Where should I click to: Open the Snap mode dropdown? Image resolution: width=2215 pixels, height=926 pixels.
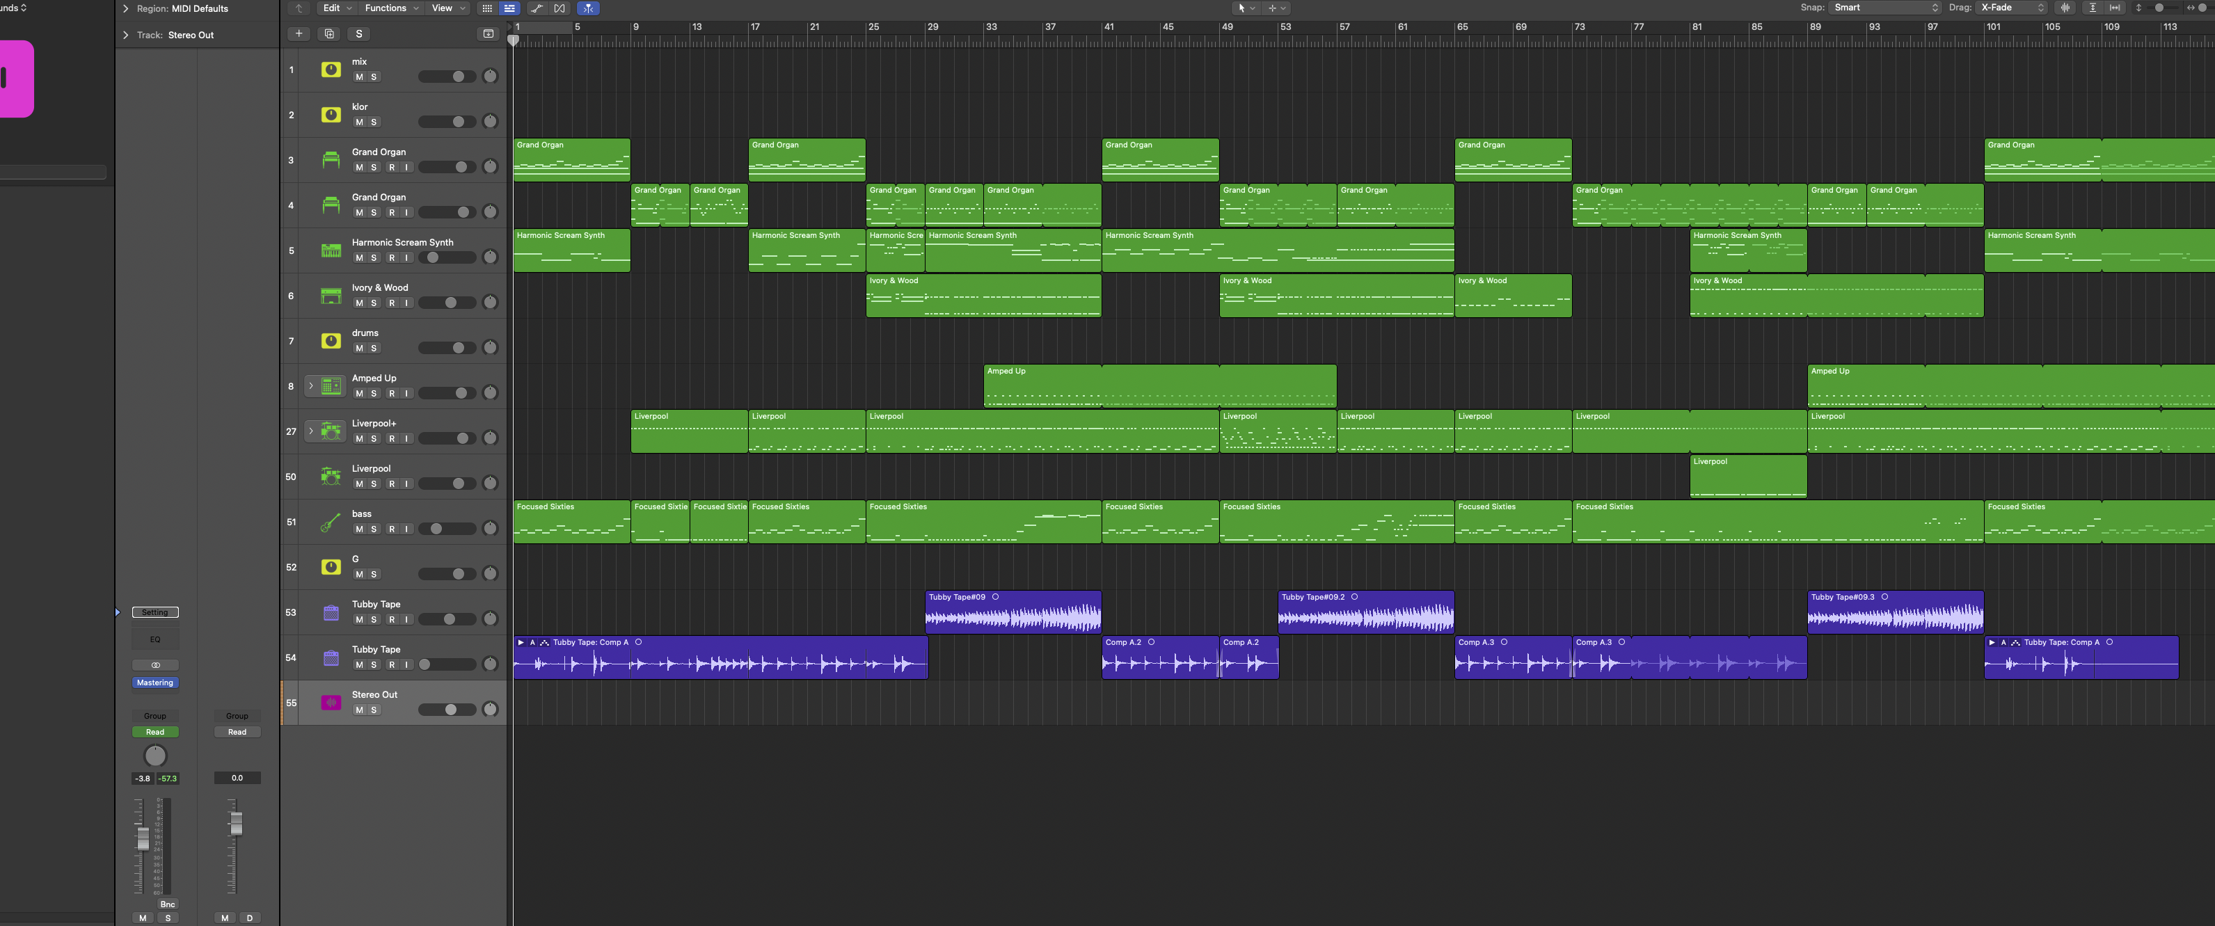click(x=1885, y=8)
